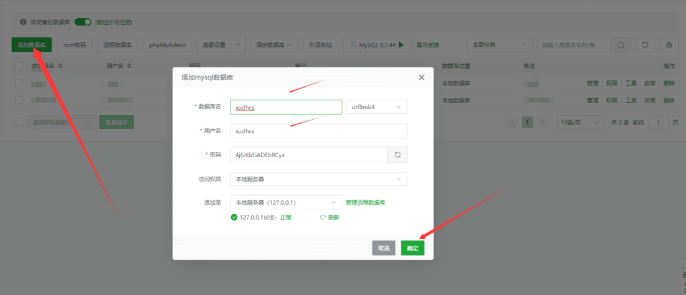Screen dimensions: 686x295
Task: Go to the previous page arrow
Action: (x=512, y=122)
